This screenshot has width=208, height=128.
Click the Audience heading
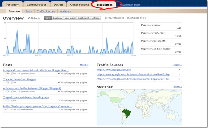click(x=105, y=87)
